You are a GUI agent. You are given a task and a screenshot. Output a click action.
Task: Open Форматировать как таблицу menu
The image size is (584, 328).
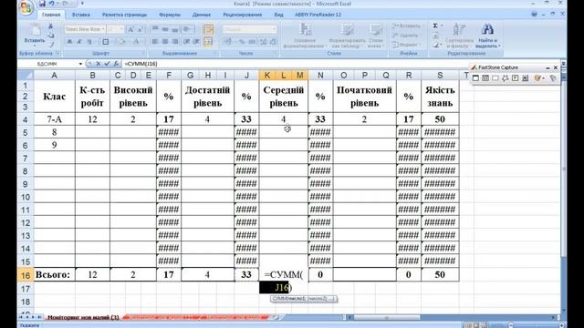347,36
